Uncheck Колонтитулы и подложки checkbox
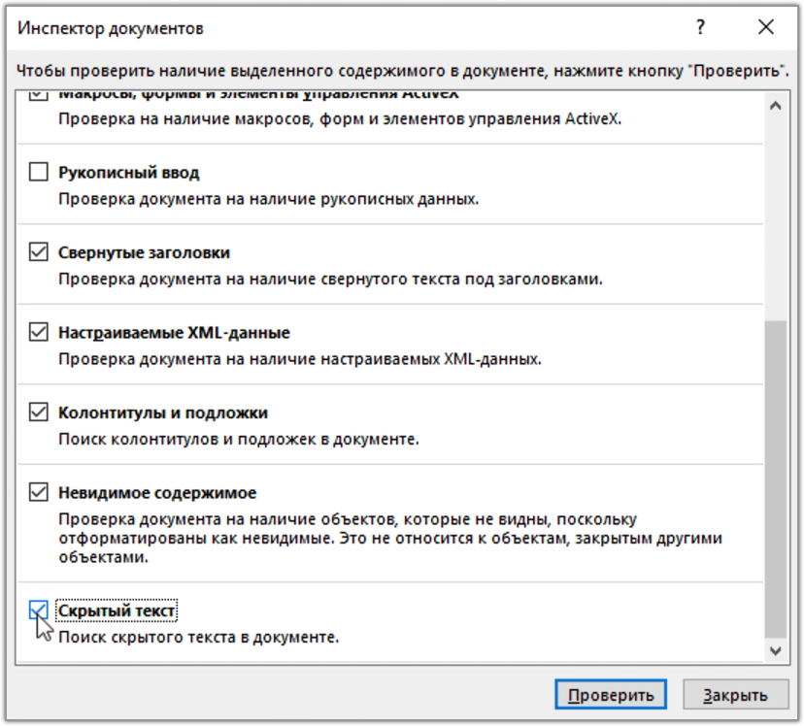Screen dimensions: 804x726 (39, 412)
